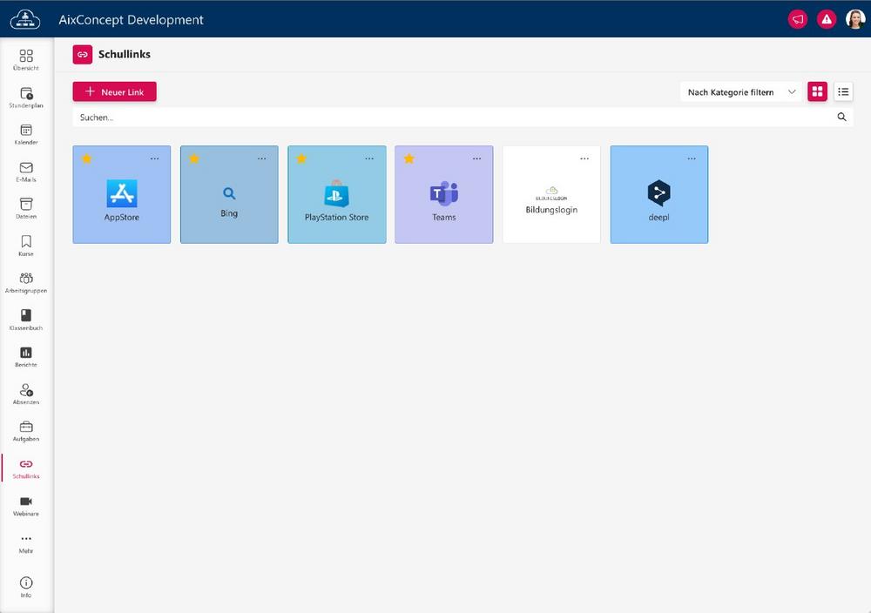Expand the Nach Kategorie filtern dropdown

740,91
